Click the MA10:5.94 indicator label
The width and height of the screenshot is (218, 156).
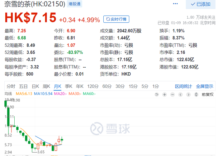pos(43,94)
